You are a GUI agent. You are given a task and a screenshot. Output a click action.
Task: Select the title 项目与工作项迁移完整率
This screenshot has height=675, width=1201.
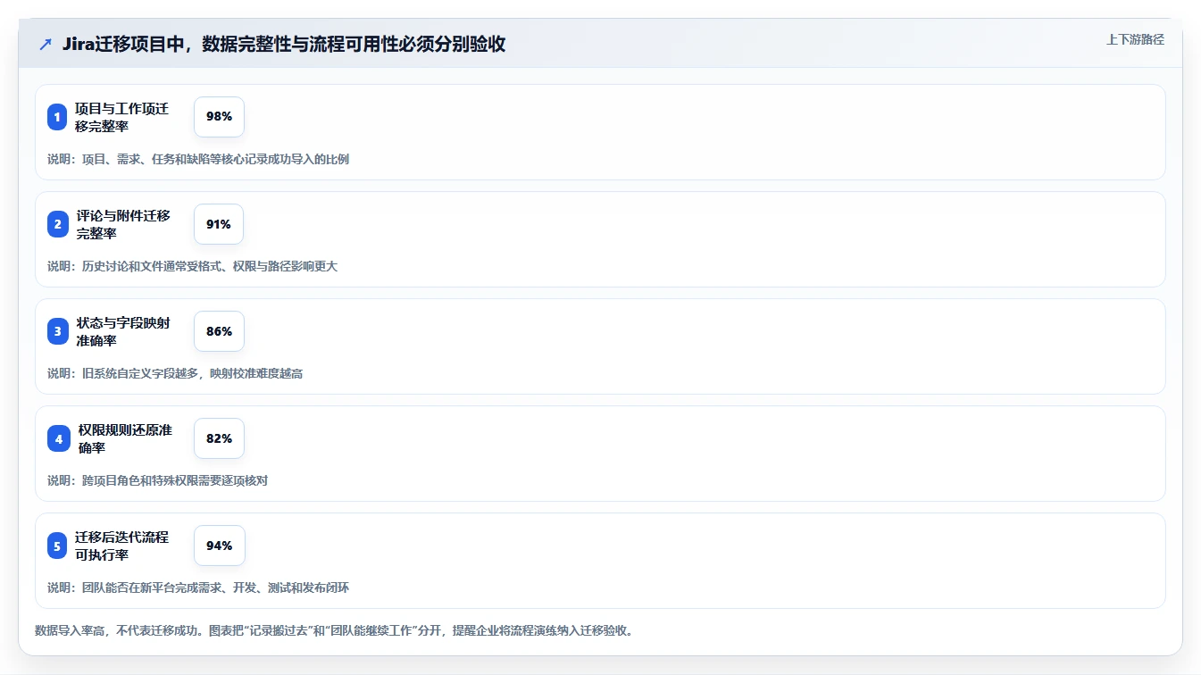point(121,117)
